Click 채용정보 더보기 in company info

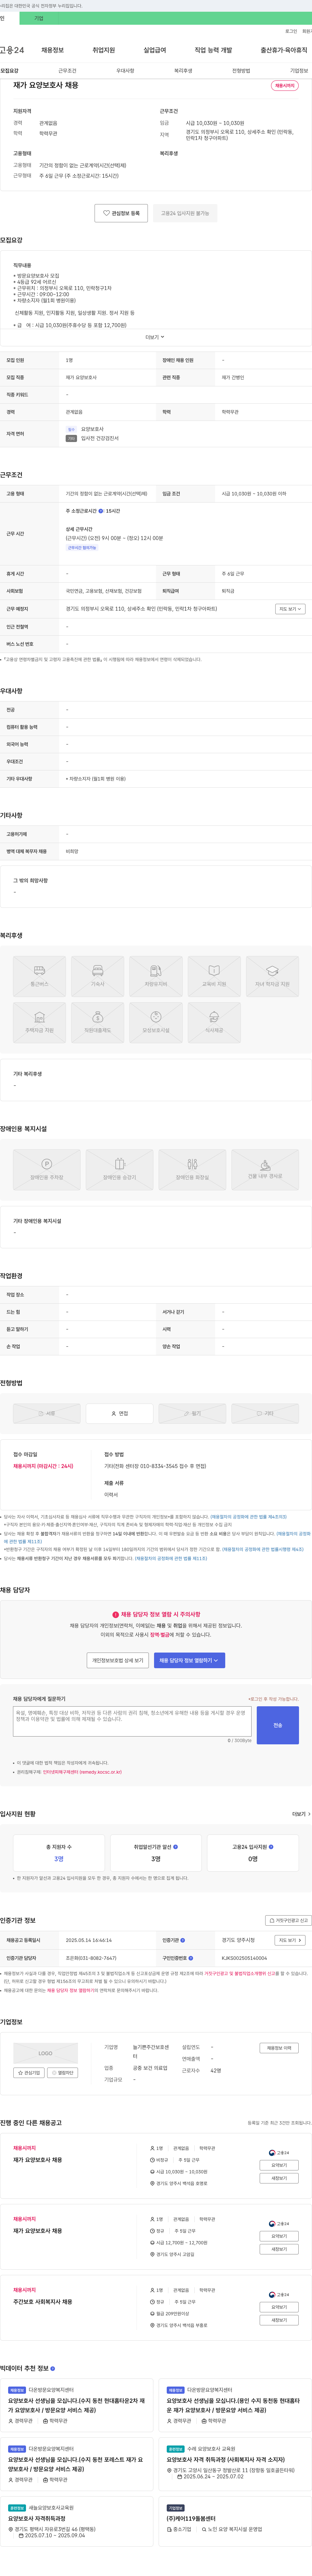click(x=279, y=2048)
